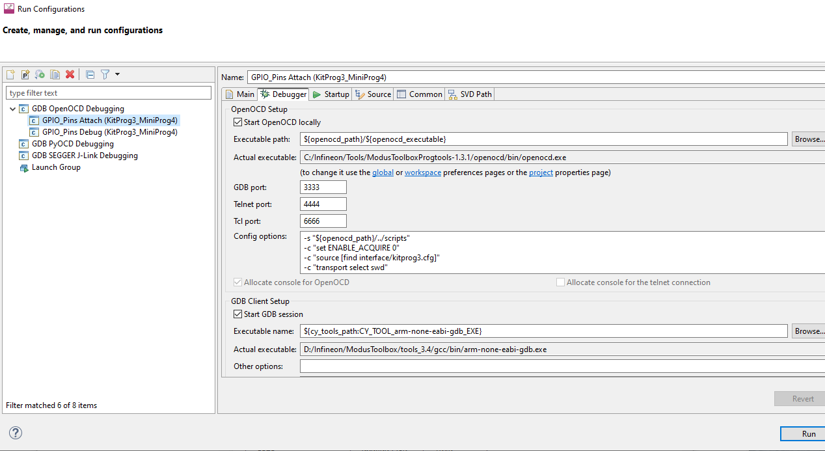Switch to the Source tab
825x451 pixels.
click(x=373, y=94)
